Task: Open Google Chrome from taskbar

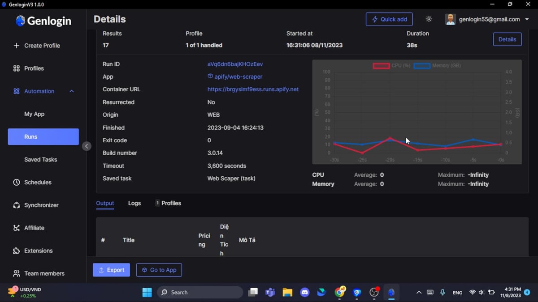Action: (340, 293)
